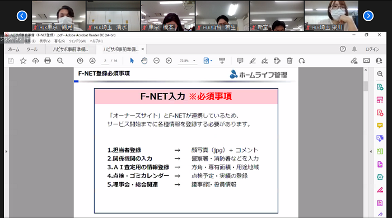Expand the left navigation pane arrow
The width and height of the screenshot is (392, 218).
point(6,151)
